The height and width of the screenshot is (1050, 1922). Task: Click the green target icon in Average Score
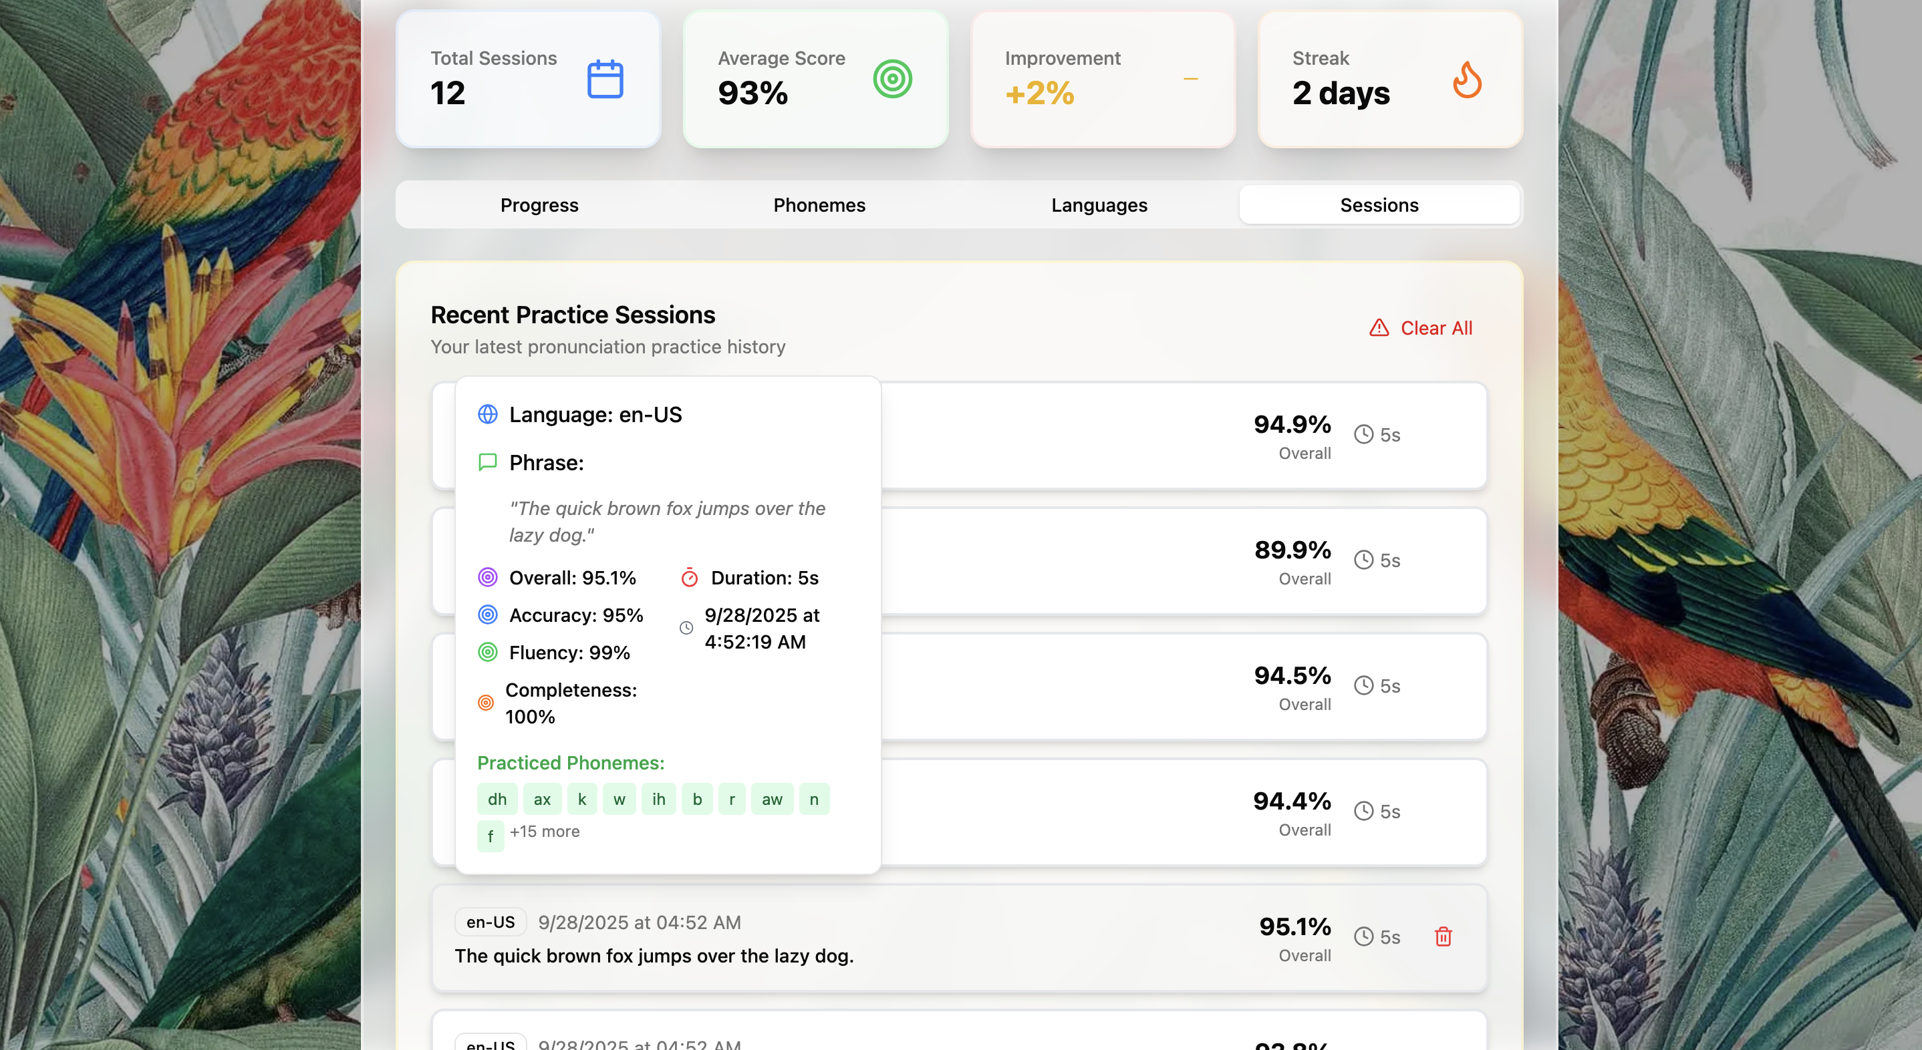point(892,79)
